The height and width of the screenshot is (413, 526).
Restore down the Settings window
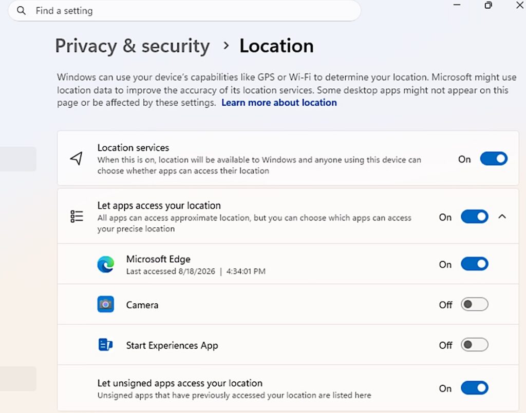(x=489, y=5)
